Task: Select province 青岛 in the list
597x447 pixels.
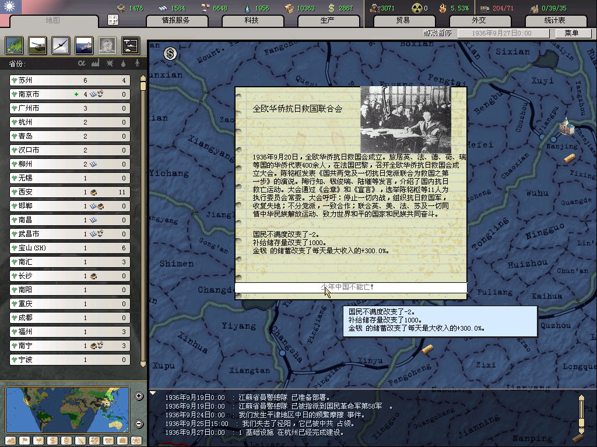Action: pos(70,136)
